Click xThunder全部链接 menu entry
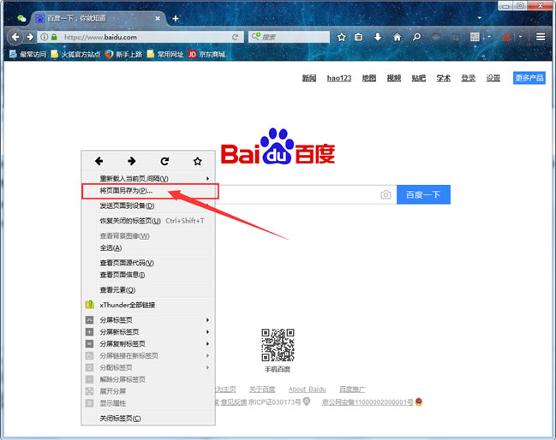Viewport: 556px width, 440px height. click(148, 305)
